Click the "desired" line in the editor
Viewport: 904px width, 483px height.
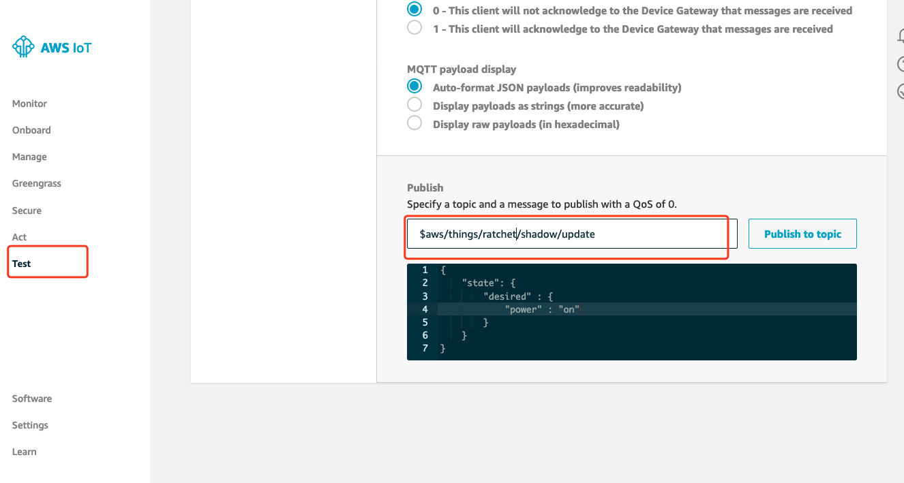[518, 296]
